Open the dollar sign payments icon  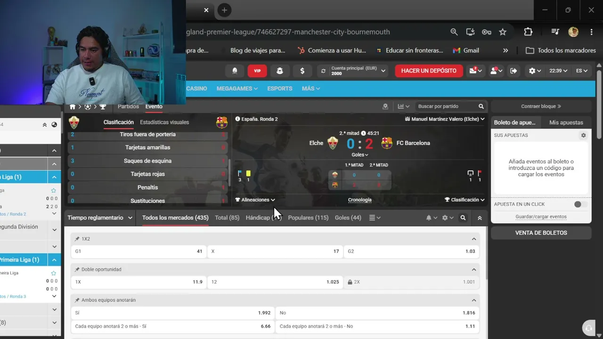point(302,71)
